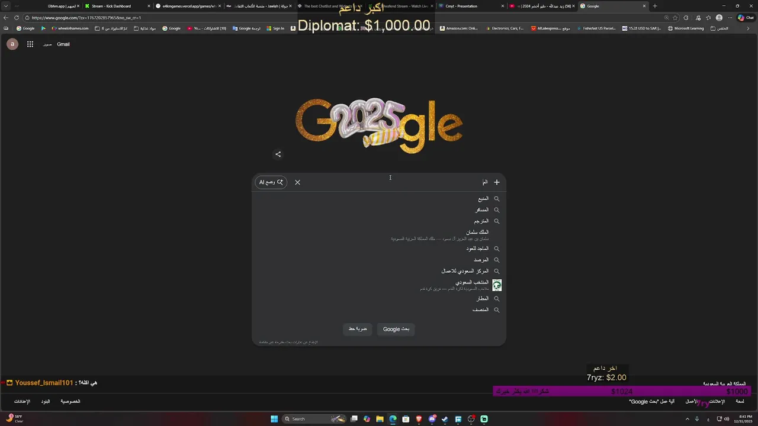758x426 pixels.
Task: Open the browser Chat sidebar button
Action: pyautogui.click(x=745, y=18)
